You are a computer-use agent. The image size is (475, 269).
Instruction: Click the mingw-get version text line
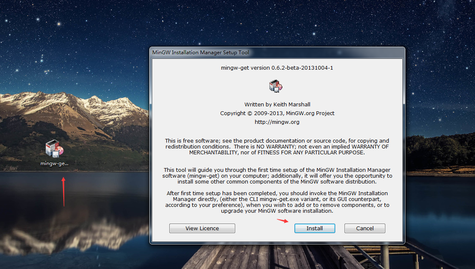tap(277, 68)
